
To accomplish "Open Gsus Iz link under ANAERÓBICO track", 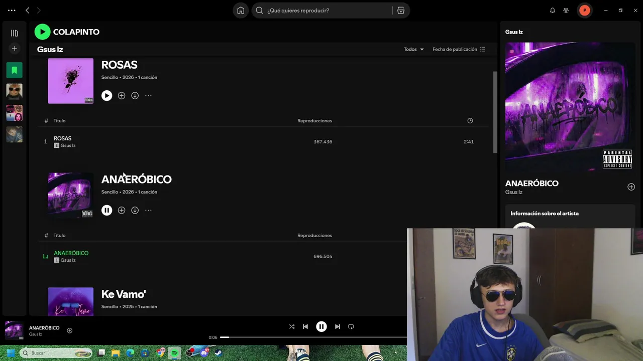I will point(68,260).
